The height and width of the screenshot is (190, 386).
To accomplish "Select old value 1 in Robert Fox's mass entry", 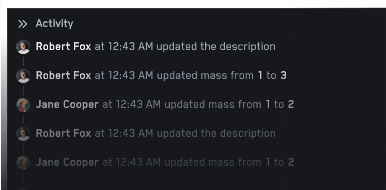I will coord(260,75).
